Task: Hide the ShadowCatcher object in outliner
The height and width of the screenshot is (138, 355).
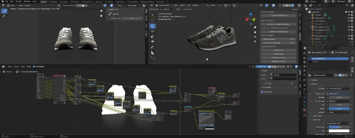Action: pos(349,36)
